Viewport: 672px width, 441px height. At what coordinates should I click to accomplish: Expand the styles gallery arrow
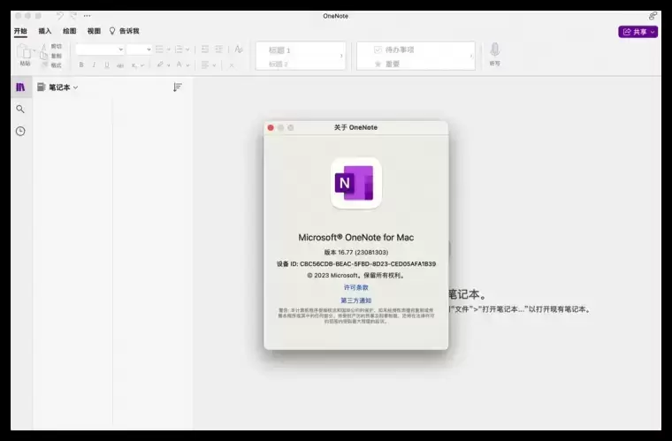tap(341, 56)
